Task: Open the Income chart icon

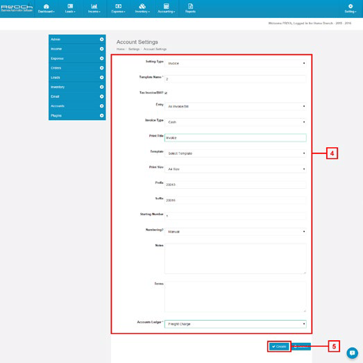Action: click(94, 6)
